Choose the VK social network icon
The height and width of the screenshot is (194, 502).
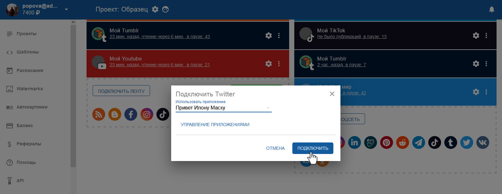tap(482, 142)
